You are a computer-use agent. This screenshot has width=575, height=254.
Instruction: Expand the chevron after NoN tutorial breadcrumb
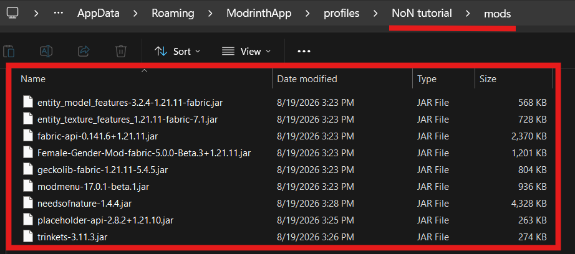tap(468, 14)
